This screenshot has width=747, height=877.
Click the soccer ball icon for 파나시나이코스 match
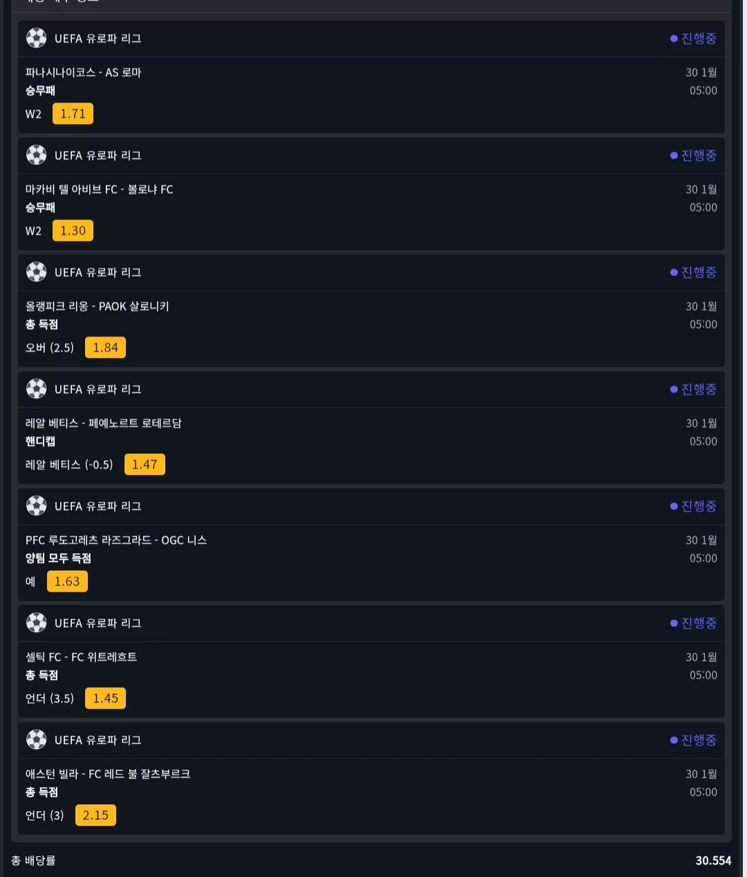click(x=36, y=38)
